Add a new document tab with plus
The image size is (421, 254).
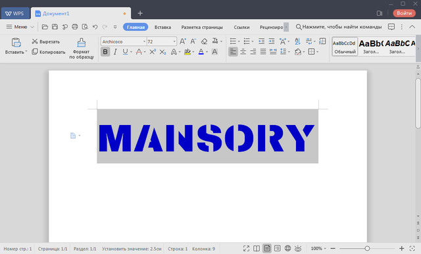[140, 13]
